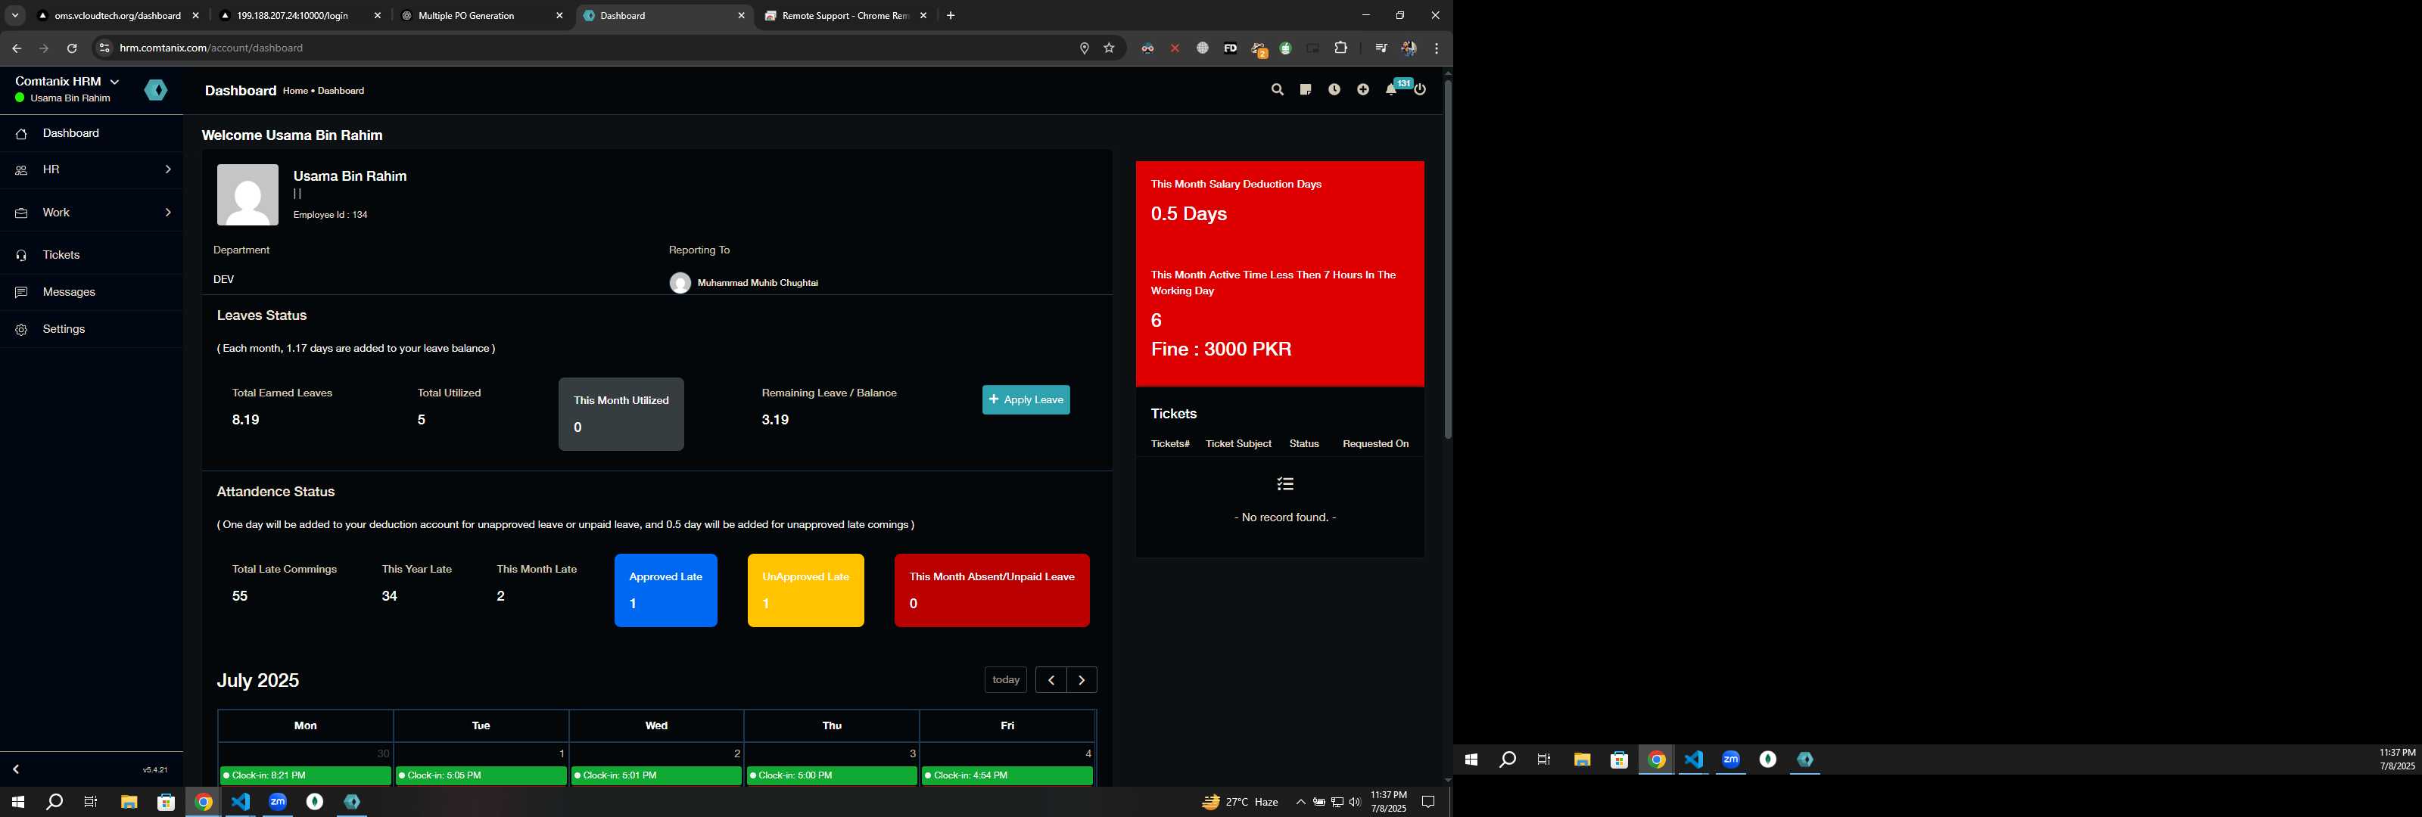This screenshot has height=817, width=2422.
Task: Open the sticky notes icon in header
Action: 1305,90
